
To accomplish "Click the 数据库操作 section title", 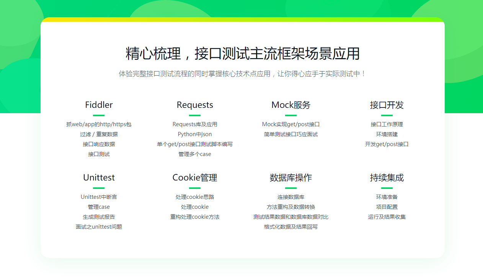I will coord(291,177).
